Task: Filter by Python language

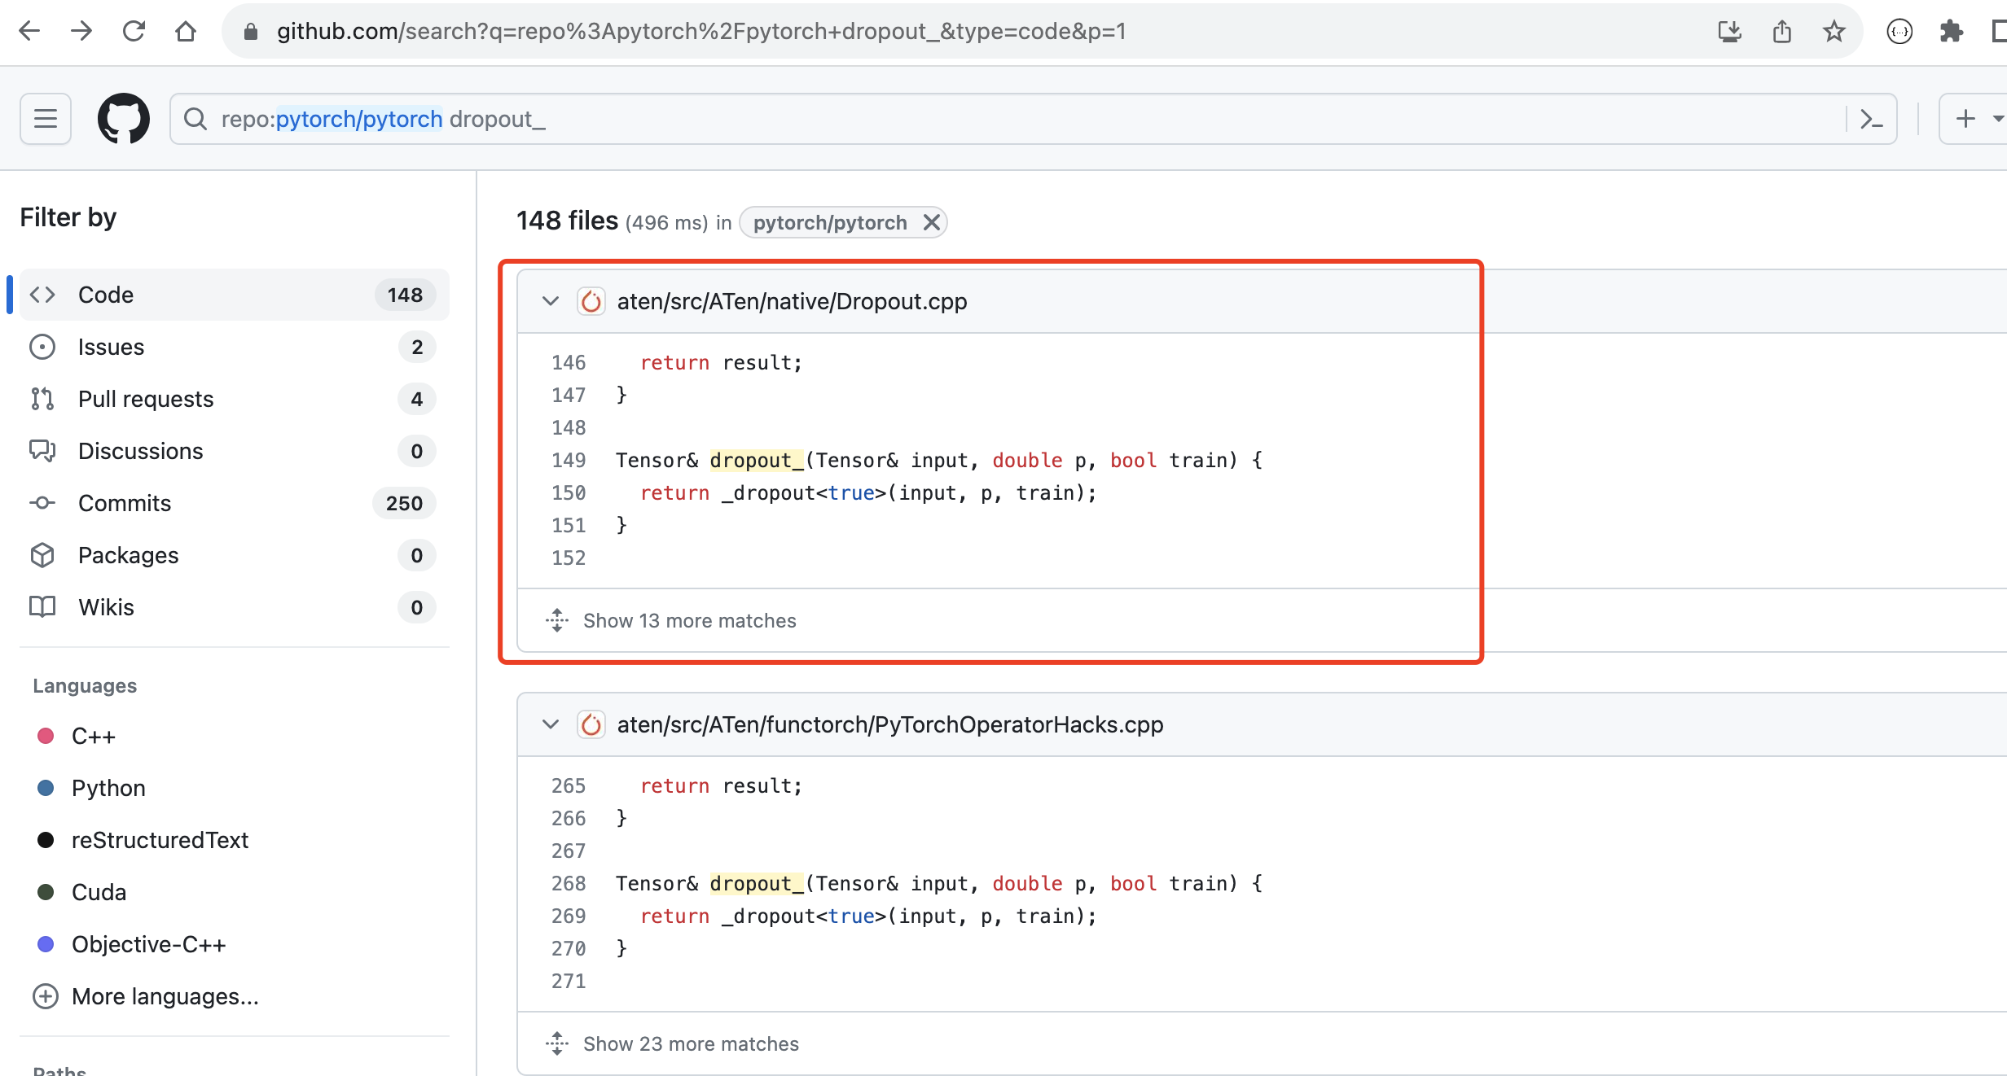Action: click(108, 788)
